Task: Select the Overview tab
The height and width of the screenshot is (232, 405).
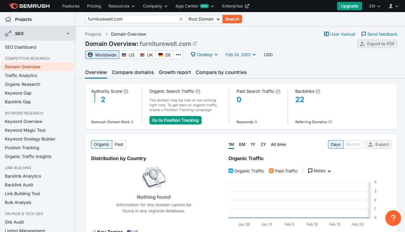Action: point(96,72)
